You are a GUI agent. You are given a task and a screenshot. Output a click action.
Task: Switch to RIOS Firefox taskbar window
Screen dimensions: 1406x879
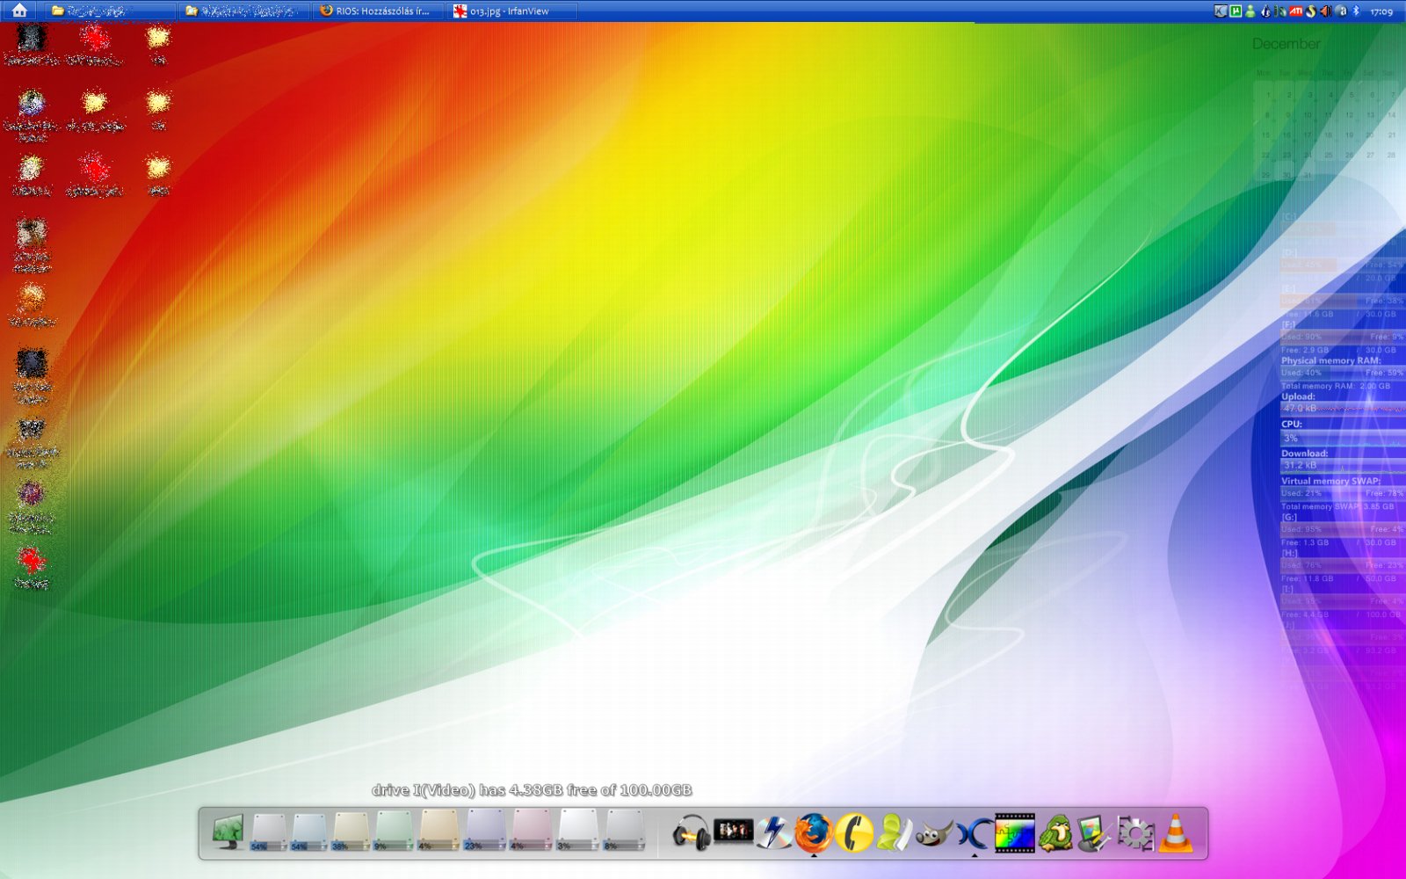pos(376,11)
